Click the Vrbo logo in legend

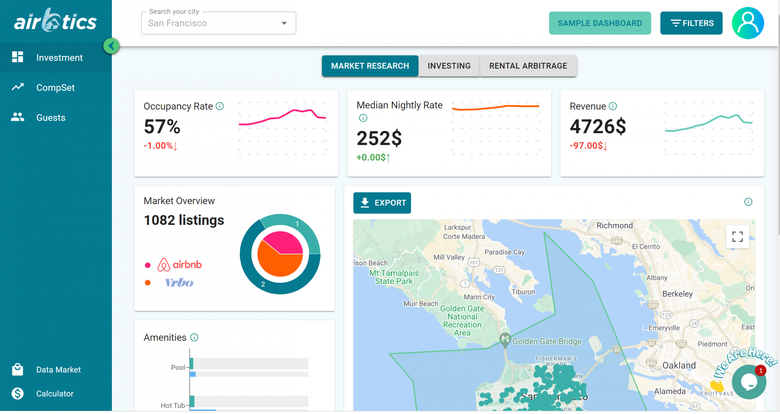click(x=179, y=283)
